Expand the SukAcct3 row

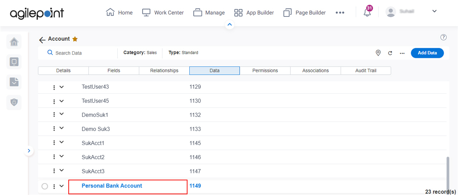(x=62, y=170)
